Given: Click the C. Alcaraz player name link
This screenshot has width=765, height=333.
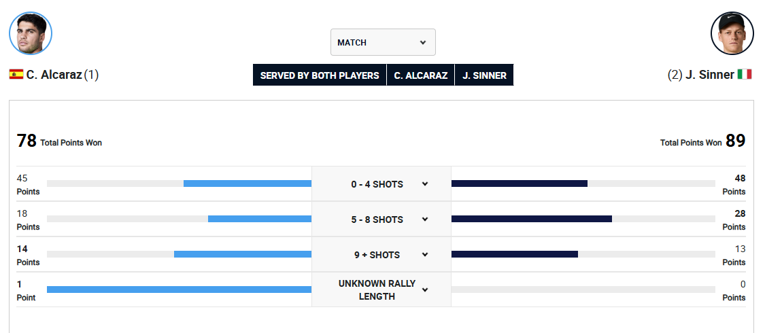Looking at the screenshot, I should [54, 75].
